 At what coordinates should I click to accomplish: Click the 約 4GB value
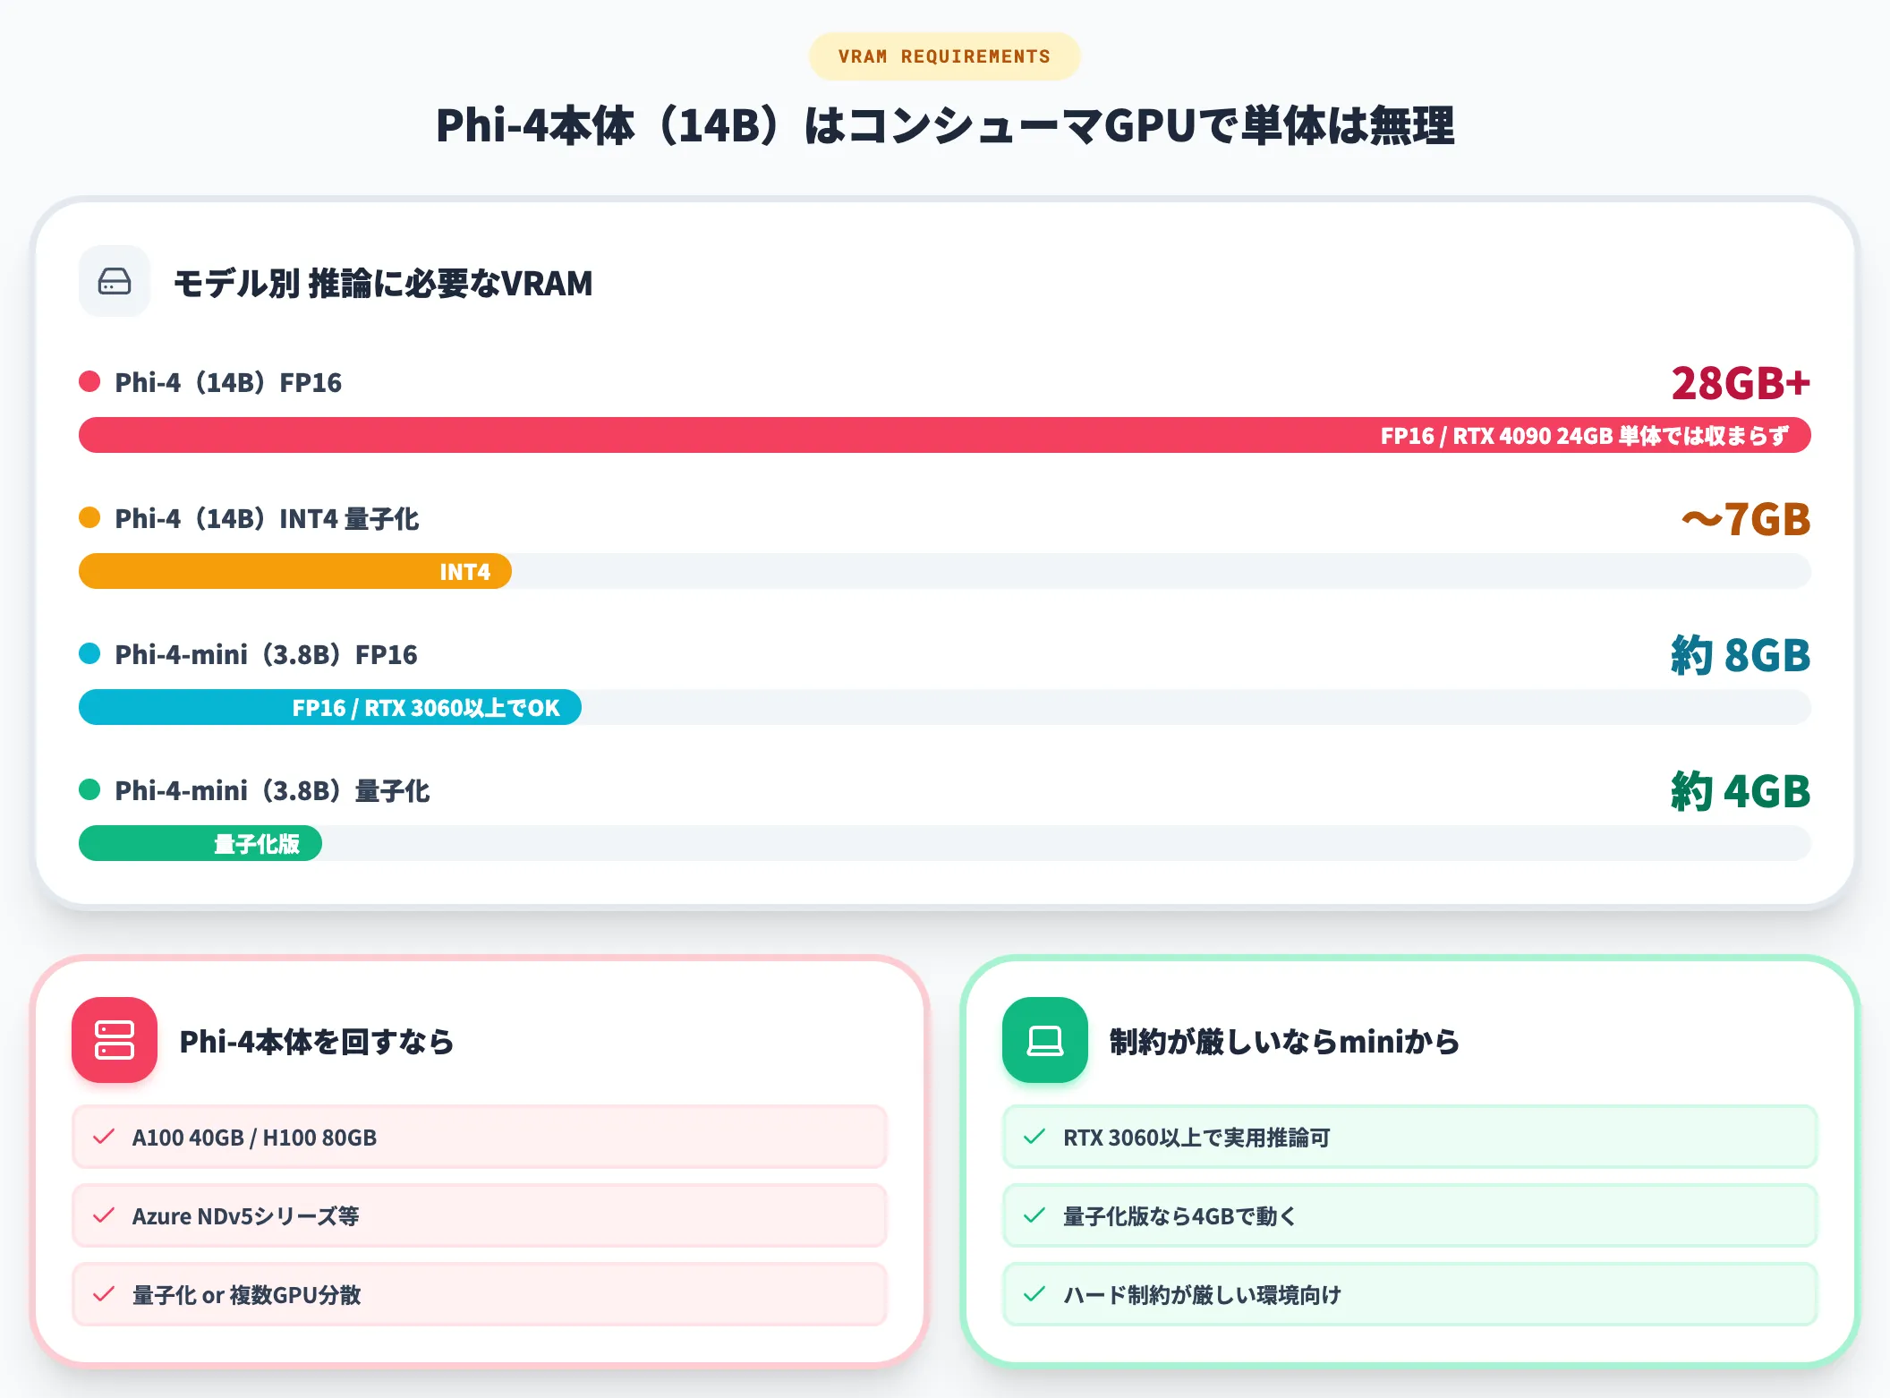click(x=1741, y=791)
